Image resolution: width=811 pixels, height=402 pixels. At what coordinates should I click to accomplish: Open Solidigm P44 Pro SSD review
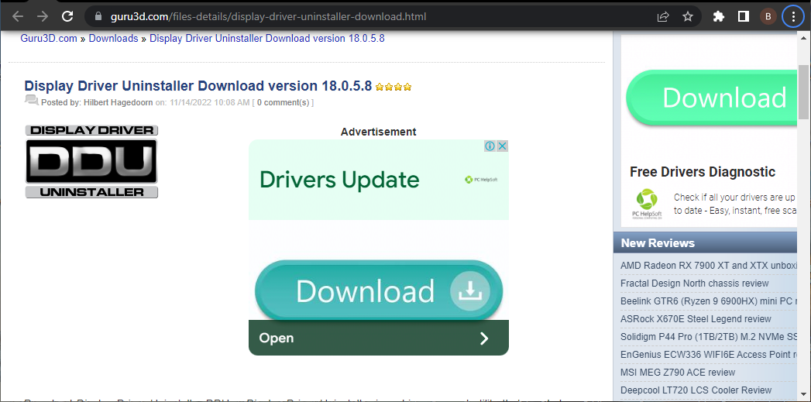(x=708, y=337)
